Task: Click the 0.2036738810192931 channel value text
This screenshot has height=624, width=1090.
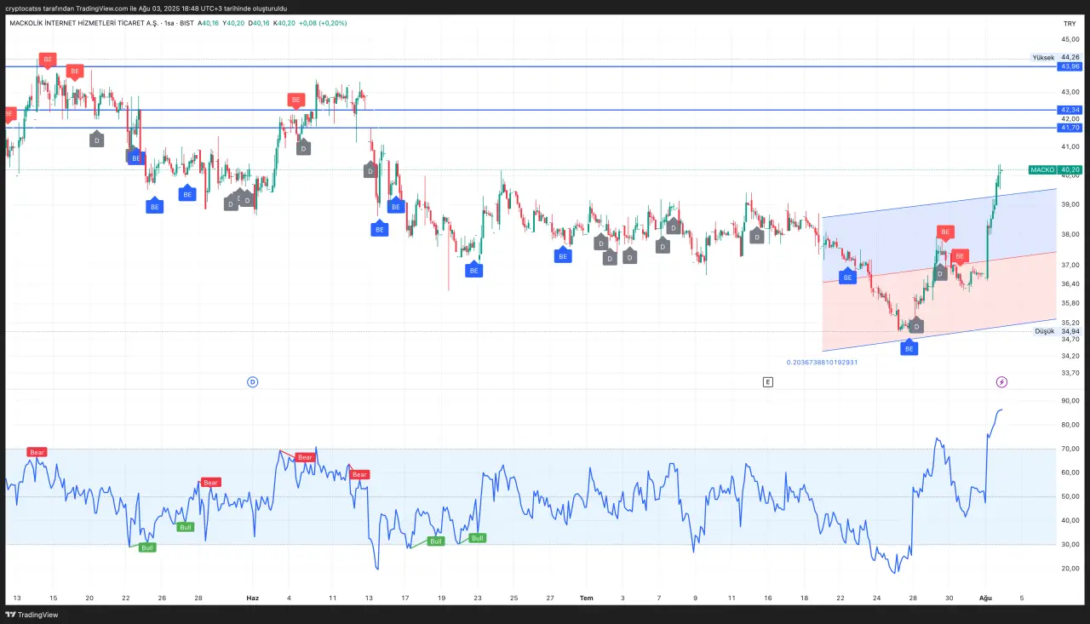Action: point(821,362)
